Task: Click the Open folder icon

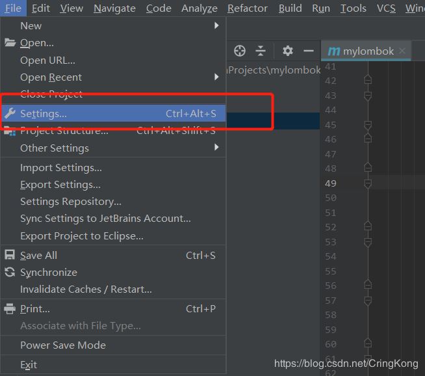Action: 10,42
